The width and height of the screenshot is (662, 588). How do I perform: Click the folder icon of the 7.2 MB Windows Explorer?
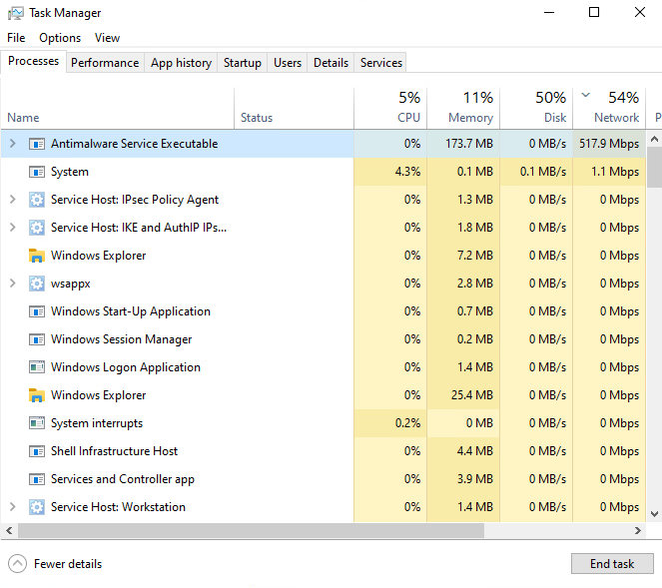37,256
